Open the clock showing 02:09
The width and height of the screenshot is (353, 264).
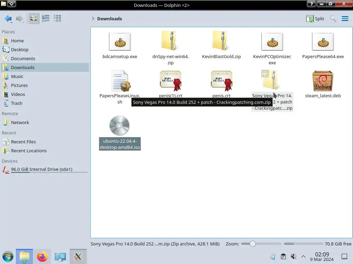[322, 256]
